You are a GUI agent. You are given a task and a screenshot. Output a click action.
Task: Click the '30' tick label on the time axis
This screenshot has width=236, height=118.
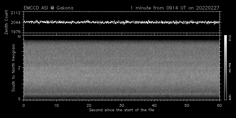click(122, 105)
